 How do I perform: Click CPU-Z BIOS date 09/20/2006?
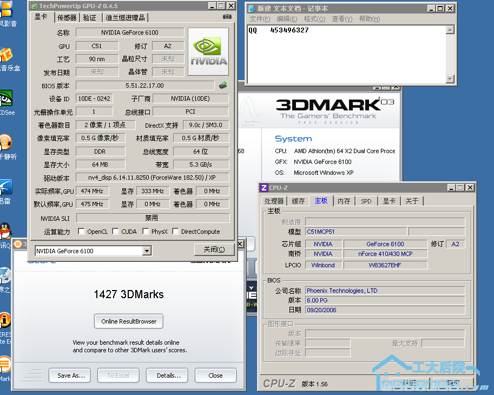[x=385, y=310]
